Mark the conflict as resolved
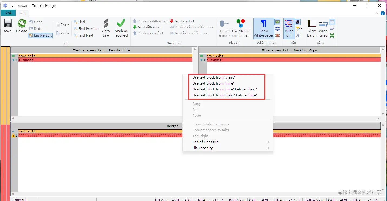Image resolution: width=387 pixels, height=201 pixels. click(121, 28)
